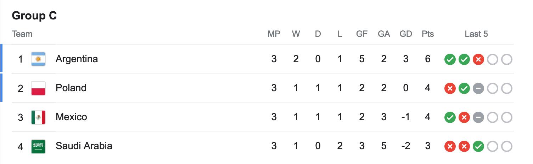Select the Mexico team name
533x164 pixels.
tap(71, 117)
